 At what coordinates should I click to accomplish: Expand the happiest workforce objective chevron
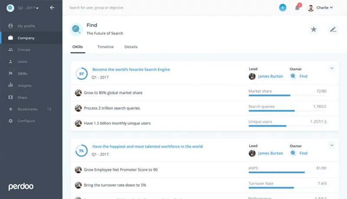331,145
